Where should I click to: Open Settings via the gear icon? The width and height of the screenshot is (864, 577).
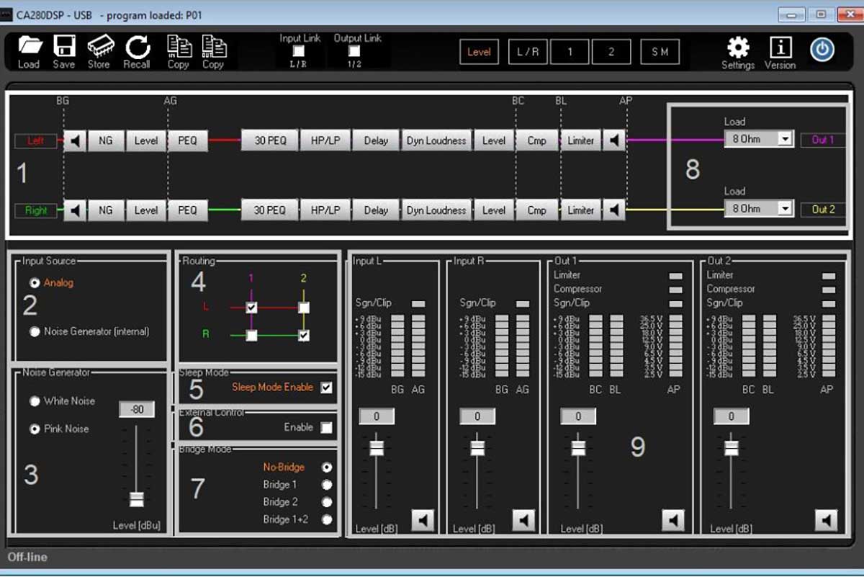tap(737, 48)
